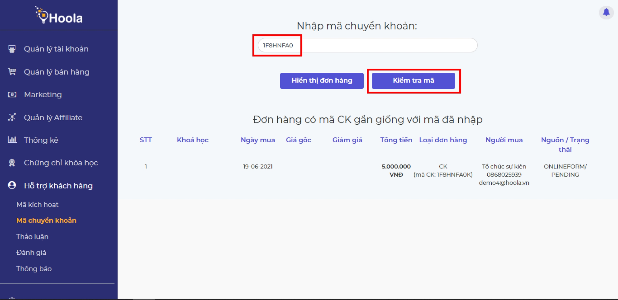
Task: Click the Quản lý tài khoản icon
Action: click(12, 49)
